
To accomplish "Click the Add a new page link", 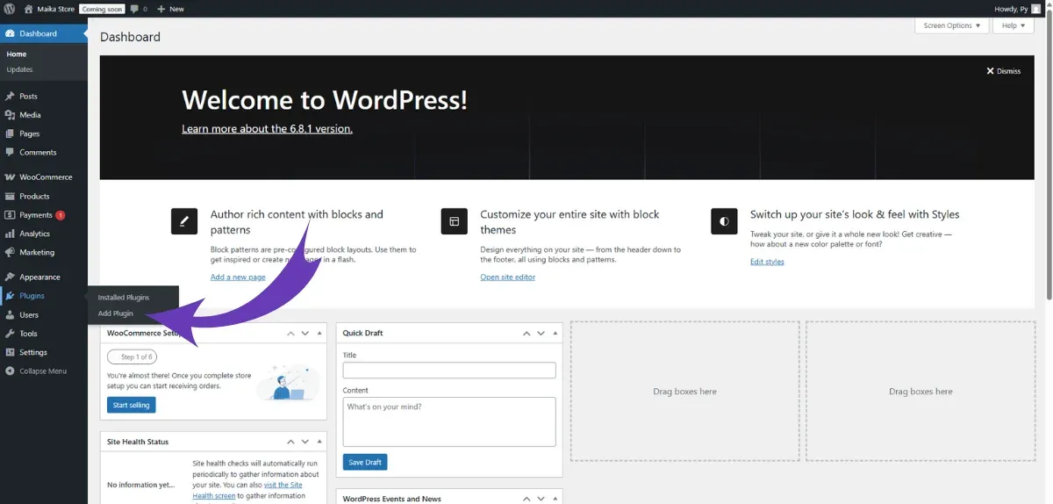I will click(x=238, y=277).
